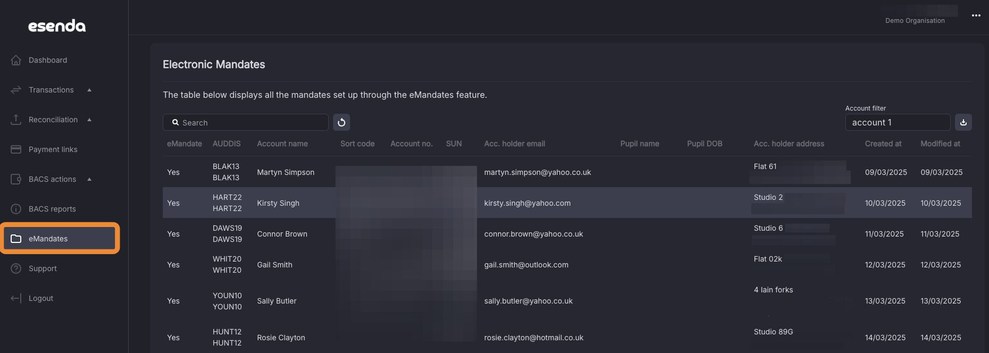Click the Payment links card icon
Viewport: 989px width, 353px height.
16,149
